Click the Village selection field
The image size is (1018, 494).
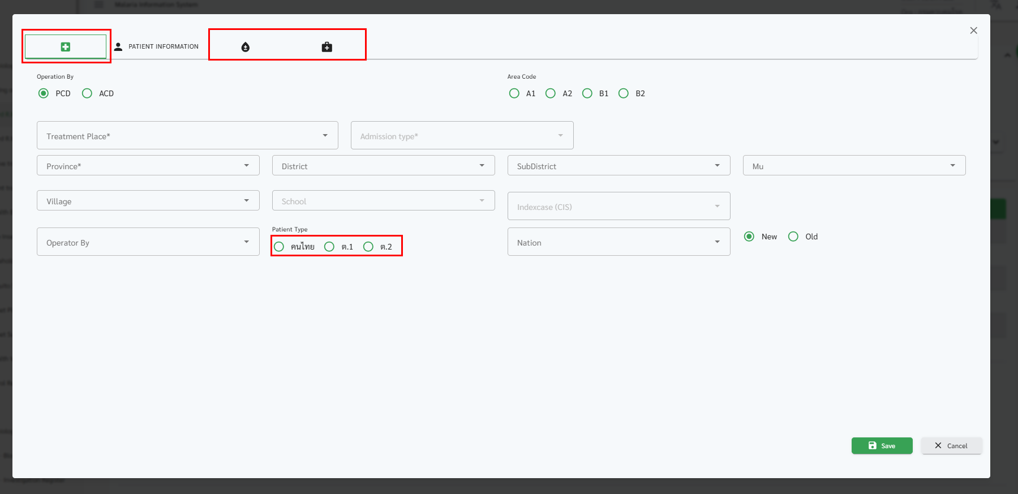(x=148, y=201)
